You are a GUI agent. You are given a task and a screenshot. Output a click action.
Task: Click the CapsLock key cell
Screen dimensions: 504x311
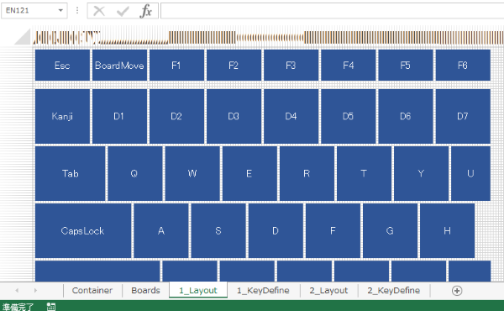tap(83, 230)
